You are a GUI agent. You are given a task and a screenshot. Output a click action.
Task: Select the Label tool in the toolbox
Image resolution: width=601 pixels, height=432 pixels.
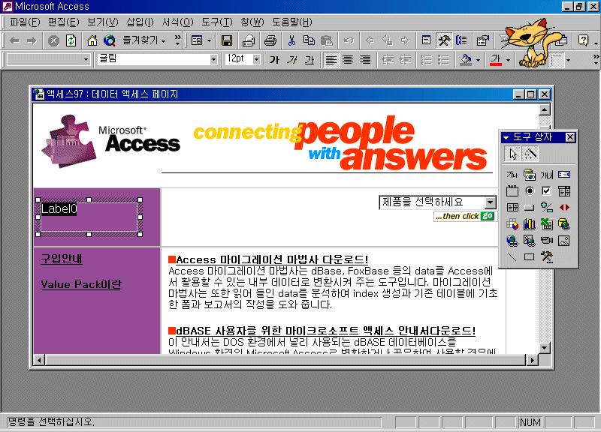512,175
